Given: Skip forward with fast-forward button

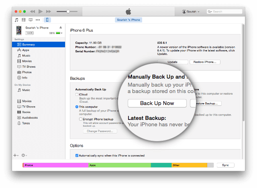Looking at the screenshot, I should (x=49, y=12).
